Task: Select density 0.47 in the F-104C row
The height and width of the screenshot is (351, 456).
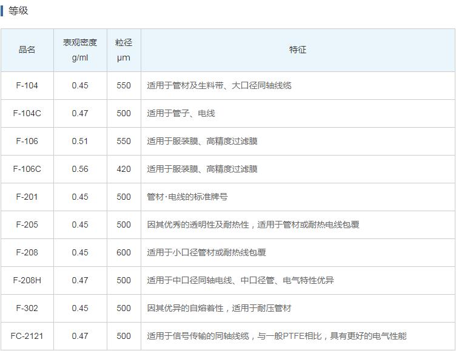Action: click(x=80, y=113)
